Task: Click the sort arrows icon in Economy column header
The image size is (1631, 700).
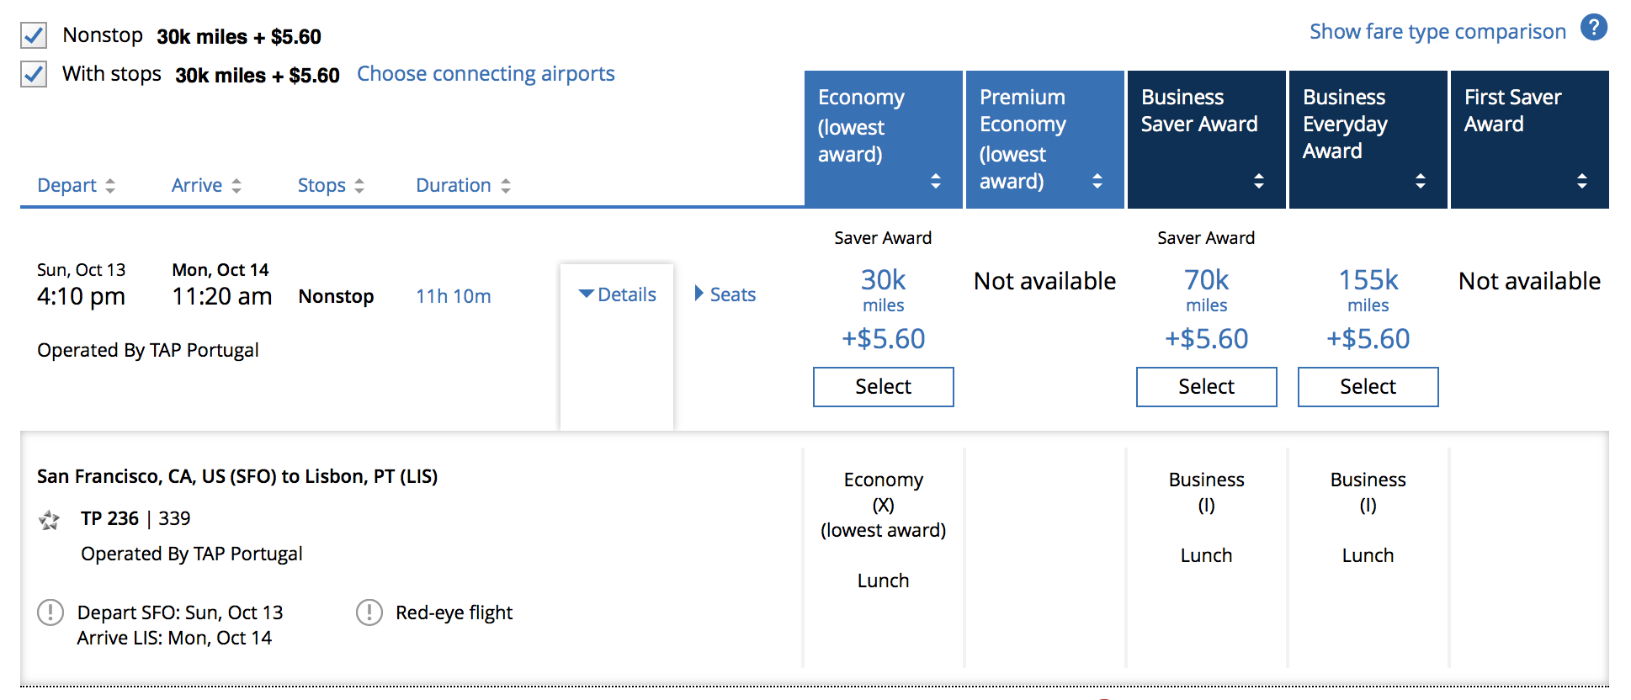Action: click(935, 181)
